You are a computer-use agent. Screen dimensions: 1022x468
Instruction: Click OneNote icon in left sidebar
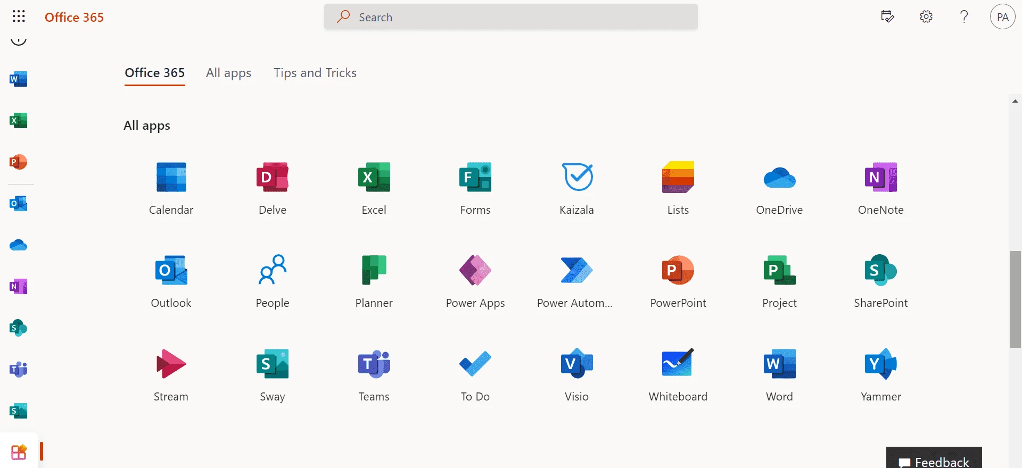point(19,287)
